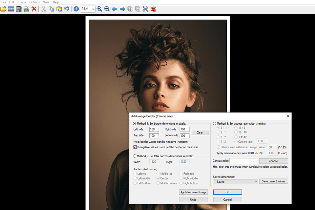Open the Options menu
315x210 pixels.
pos(34,2)
